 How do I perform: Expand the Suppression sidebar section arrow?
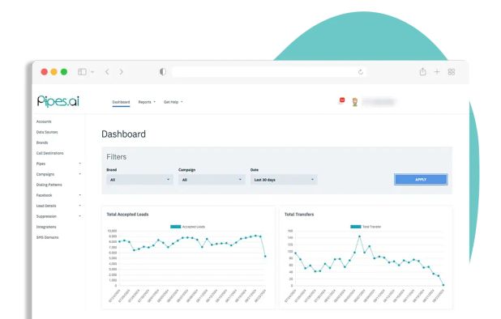(80, 216)
